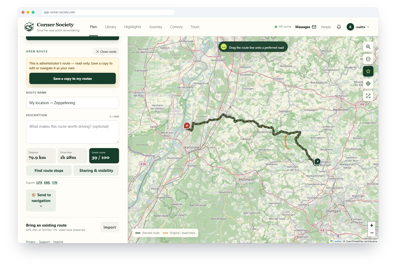Expand the map to fullscreen
Viewport: 396px width, 268px height.
(368, 96)
